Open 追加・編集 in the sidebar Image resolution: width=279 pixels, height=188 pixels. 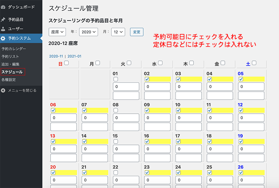[x=10, y=64]
